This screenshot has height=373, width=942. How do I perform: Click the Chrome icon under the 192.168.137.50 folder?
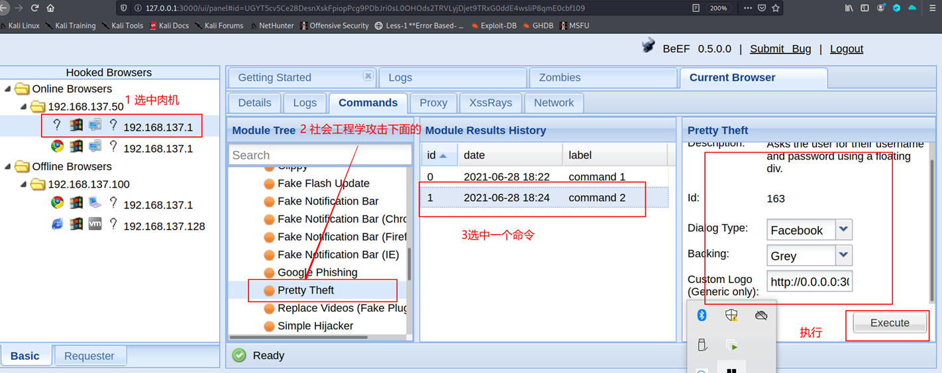point(58,146)
